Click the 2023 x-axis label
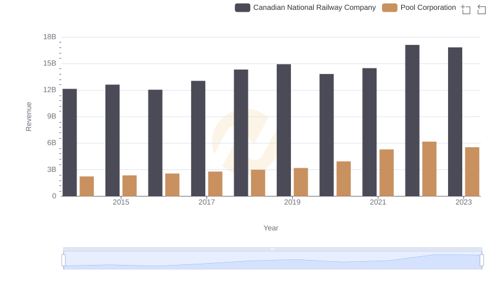The width and height of the screenshot is (493, 284). click(x=463, y=202)
